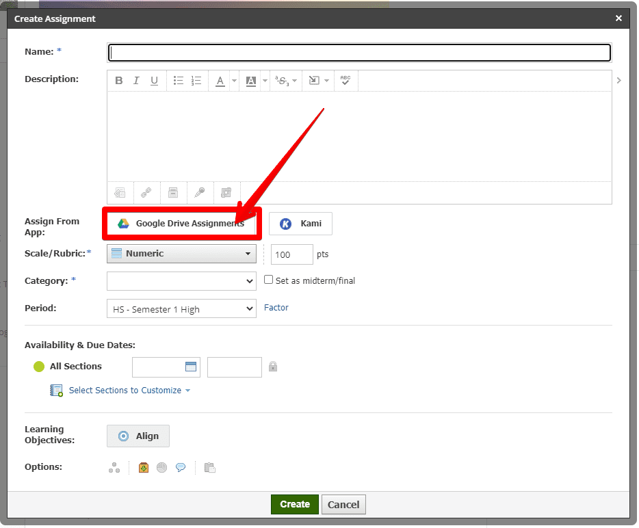Apply bold formatting in description toolbar
Viewport: 639px width, 528px height.
coord(118,81)
